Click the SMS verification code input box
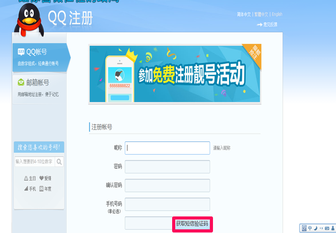Screen dimensions: 336x233 [148, 223]
